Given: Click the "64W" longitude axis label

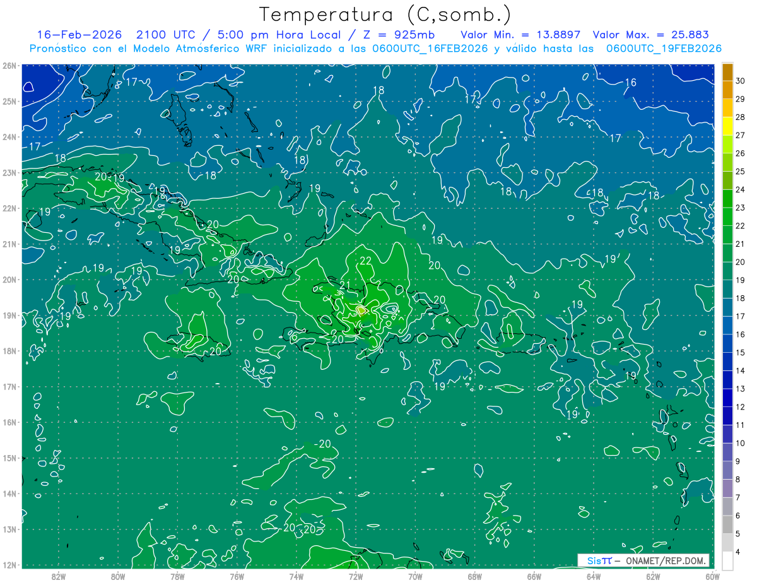Looking at the screenshot, I should tap(593, 576).
